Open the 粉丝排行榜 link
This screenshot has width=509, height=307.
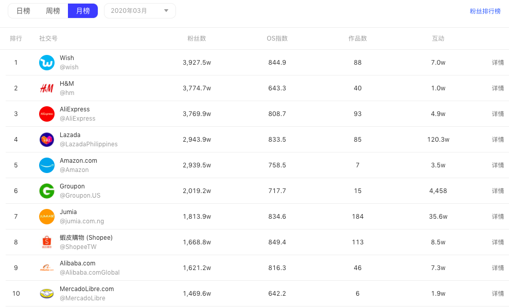485,11
